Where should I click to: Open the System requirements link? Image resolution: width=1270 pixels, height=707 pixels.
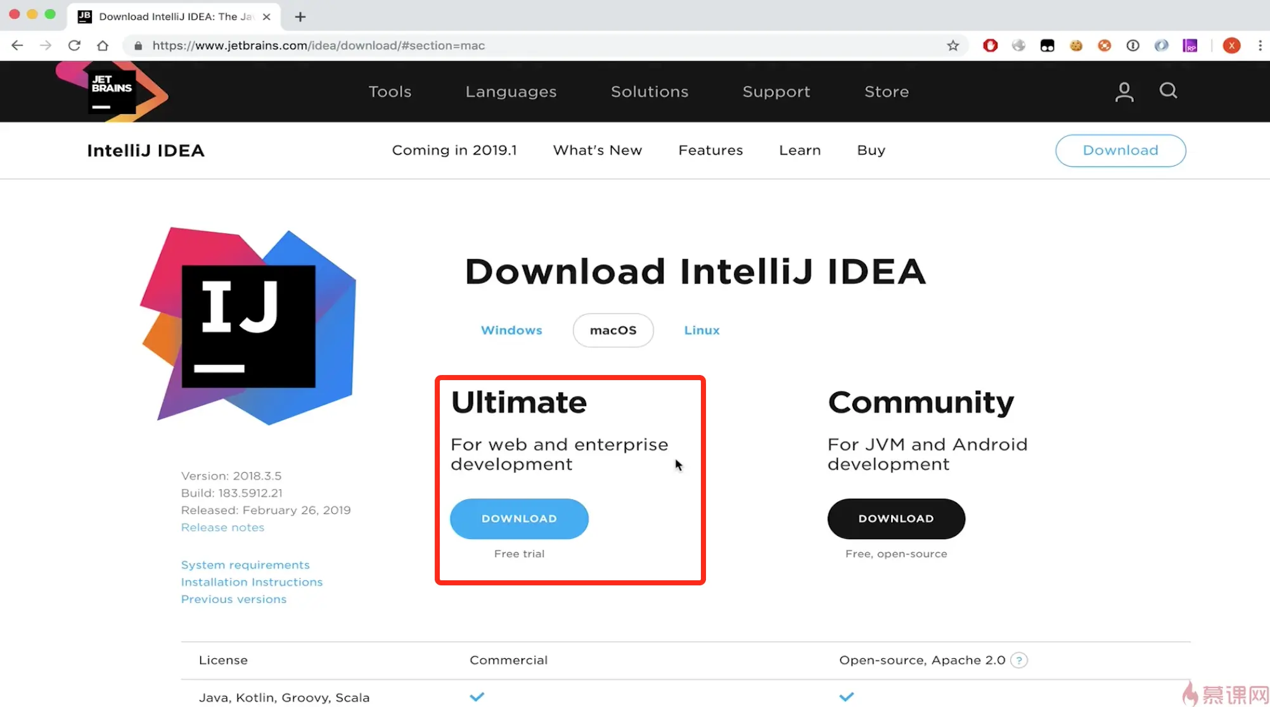245,564
